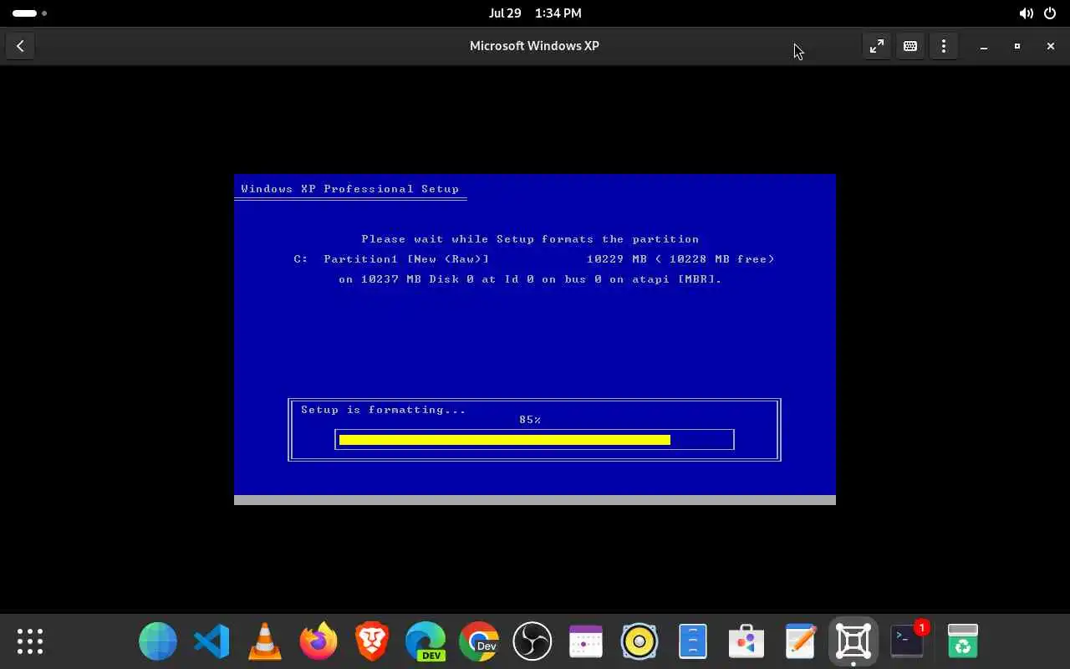Launch Visual Studio Code from the dock

tap(211, 641)
